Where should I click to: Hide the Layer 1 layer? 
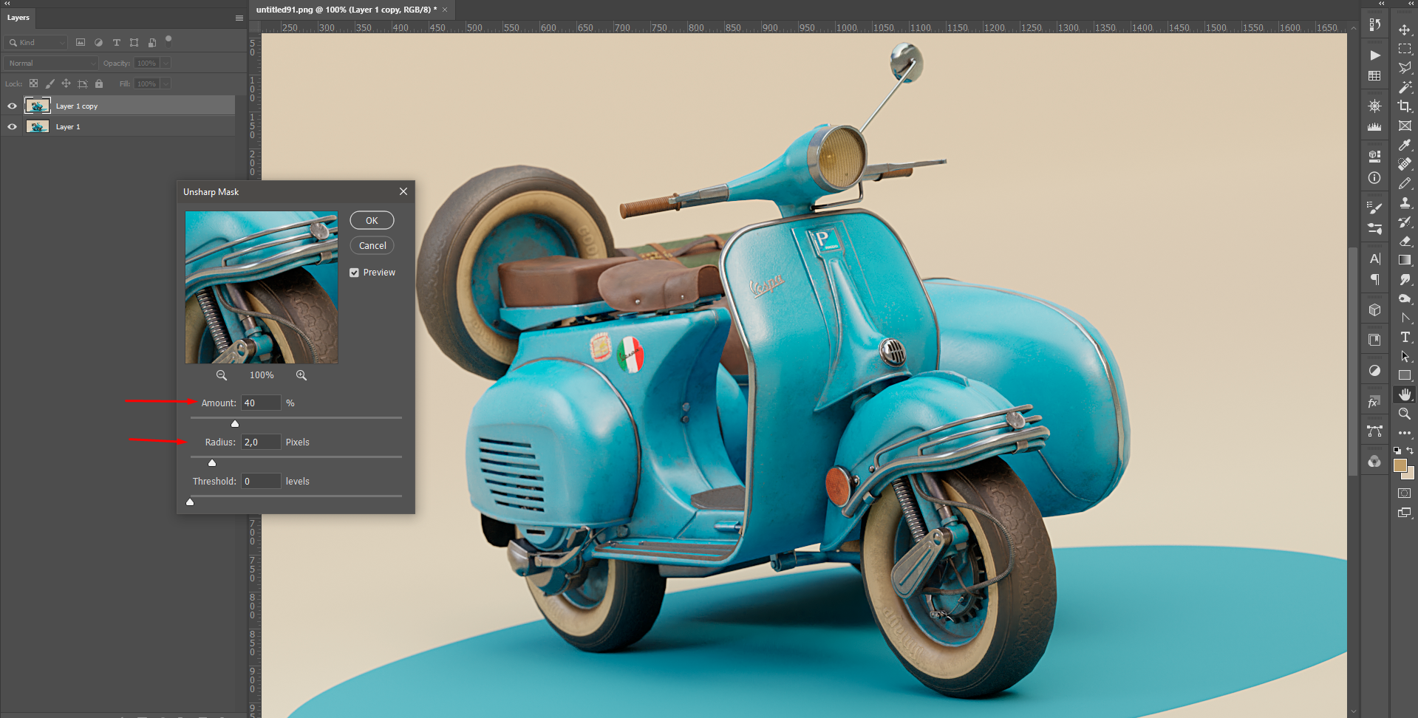click(11, 126)
